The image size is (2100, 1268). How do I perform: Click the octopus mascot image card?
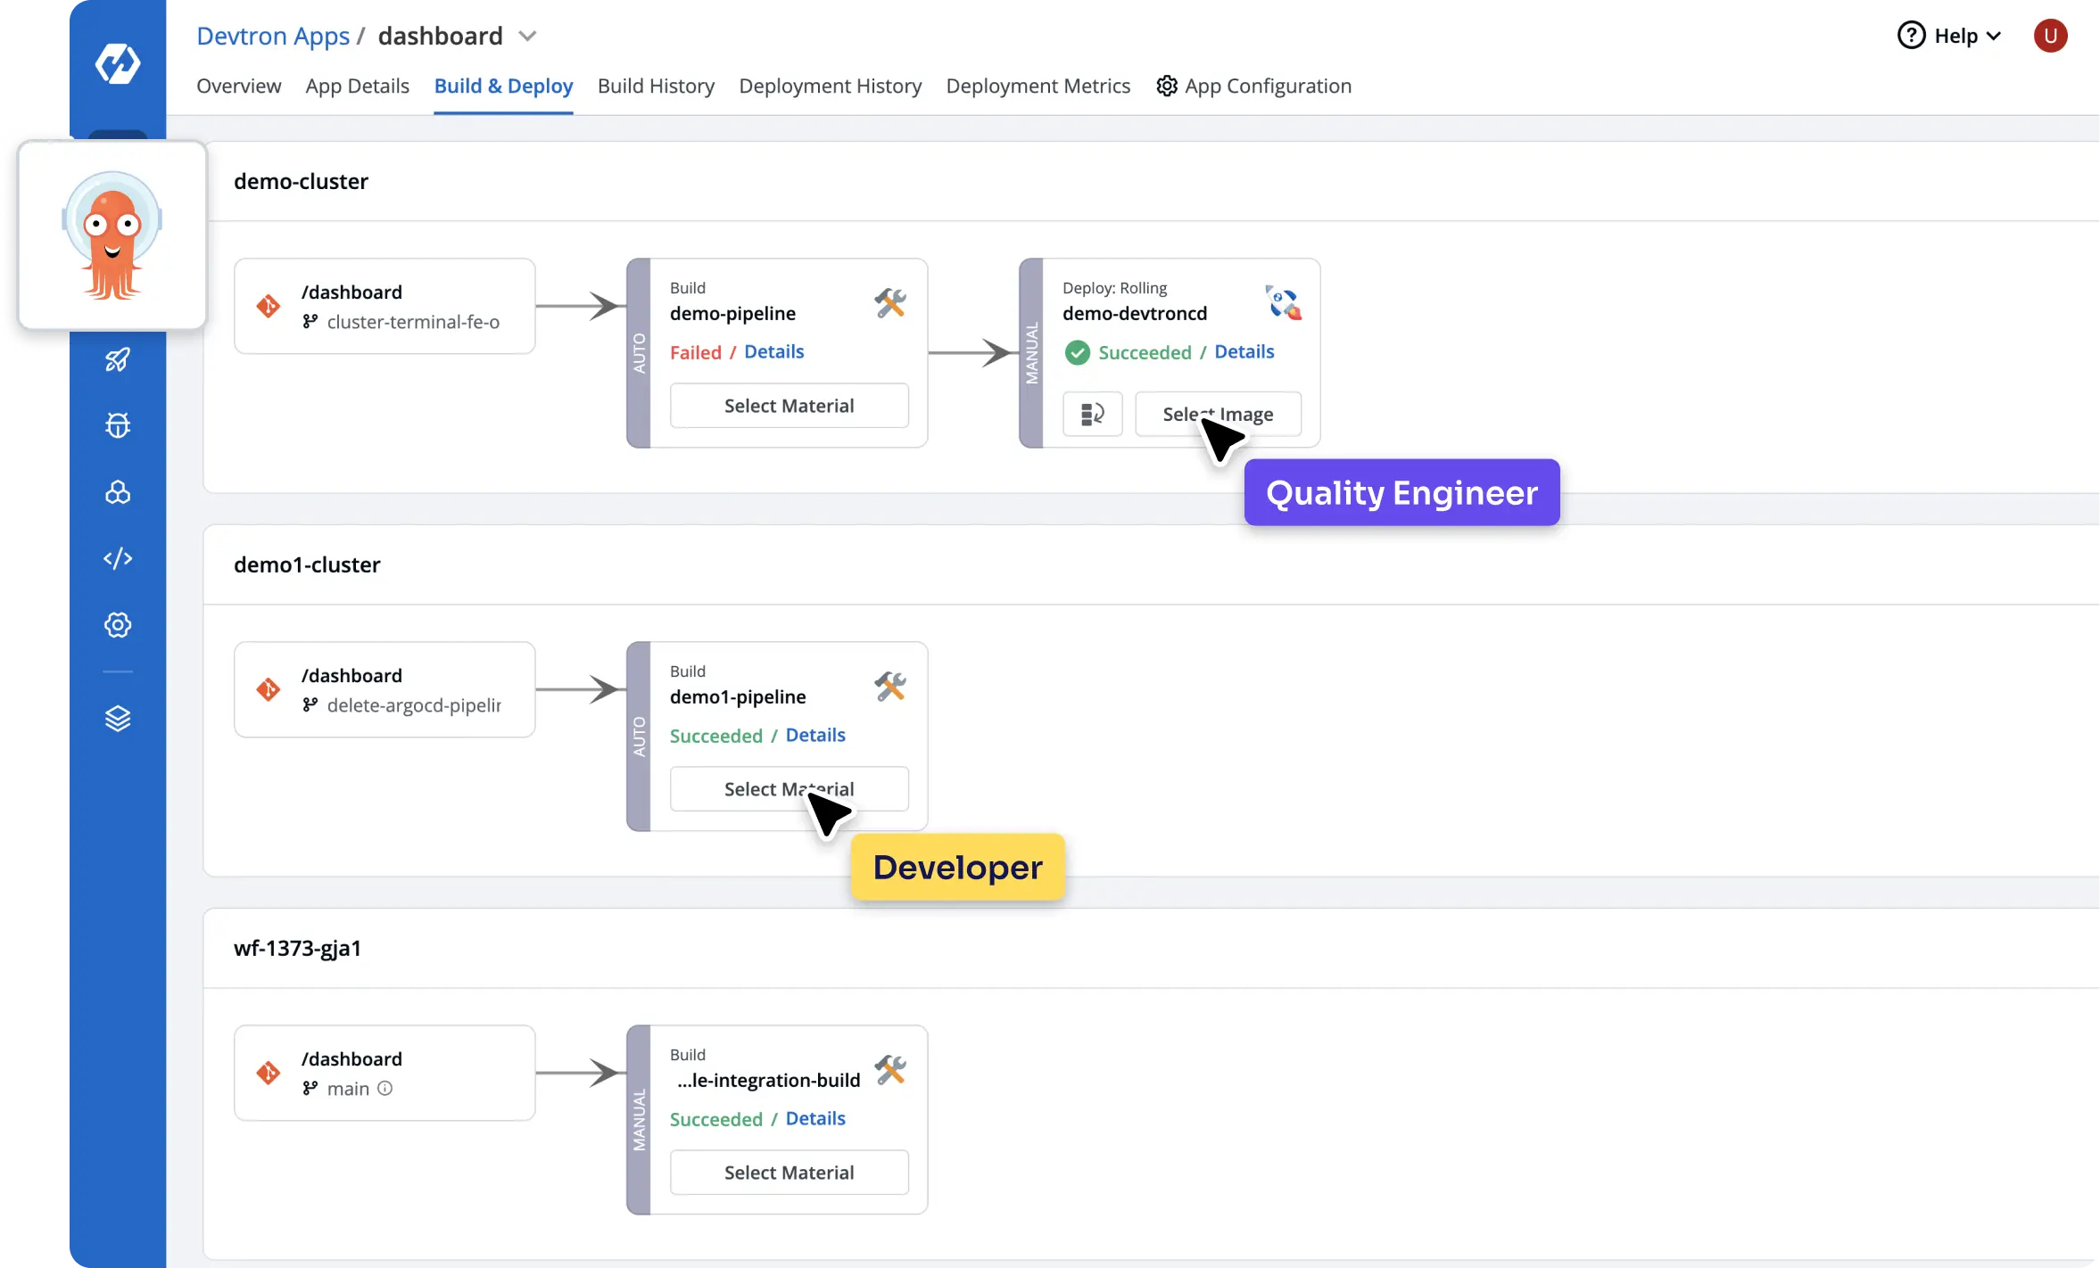click(111, 235)
